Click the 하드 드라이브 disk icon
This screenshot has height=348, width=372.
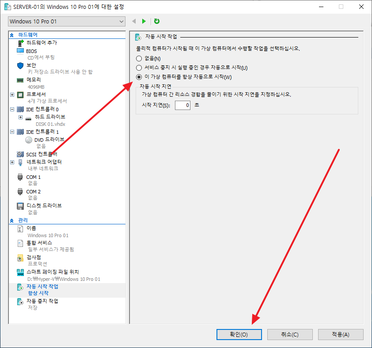pos(28,118)
